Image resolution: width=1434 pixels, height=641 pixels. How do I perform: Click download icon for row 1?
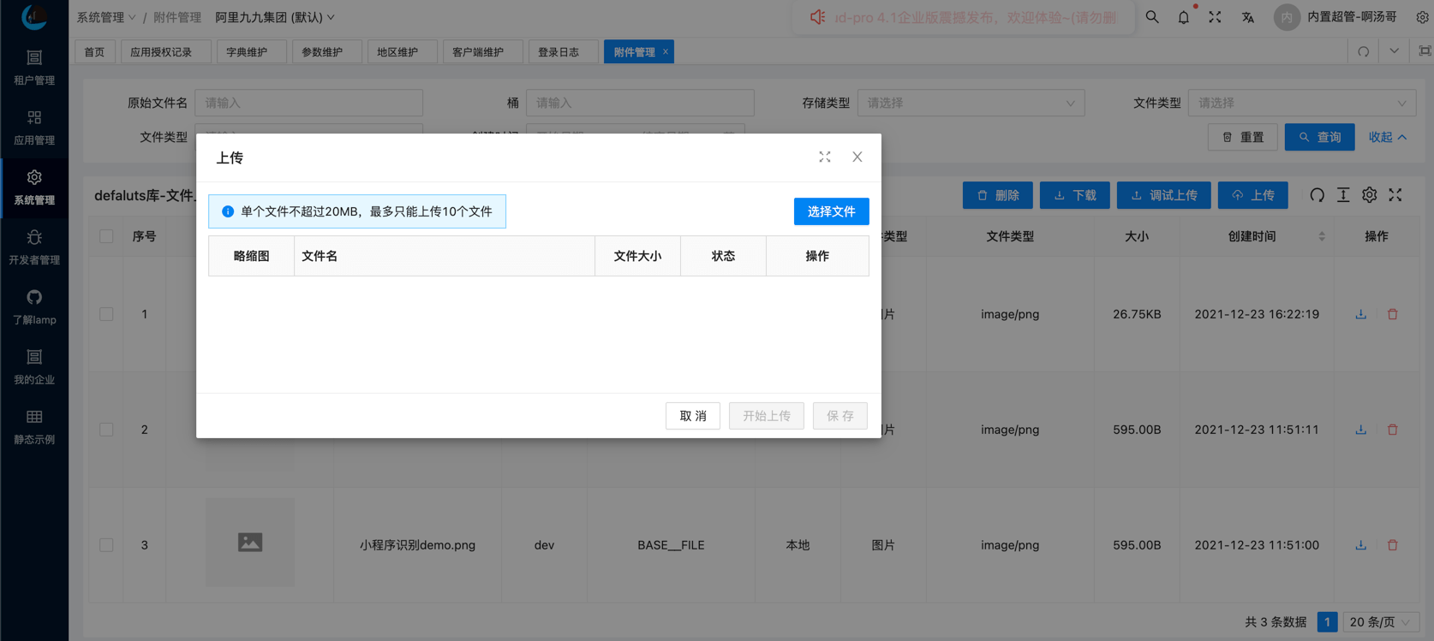tap(1360, 314)
